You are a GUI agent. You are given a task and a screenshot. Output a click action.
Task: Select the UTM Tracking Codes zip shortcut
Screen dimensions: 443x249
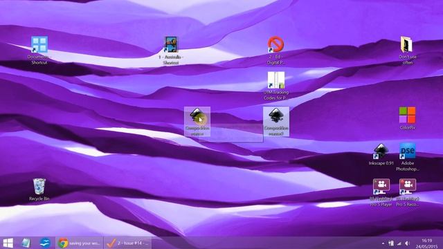point(276,86)
